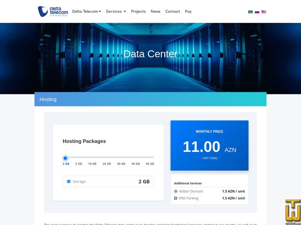Open the News menu item
This screenshot has width=301, height=225.
coord(155,11)
